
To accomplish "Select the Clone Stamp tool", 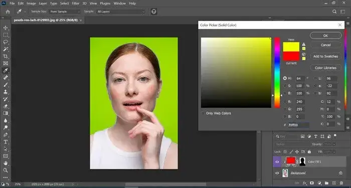I will click(6, 92).
